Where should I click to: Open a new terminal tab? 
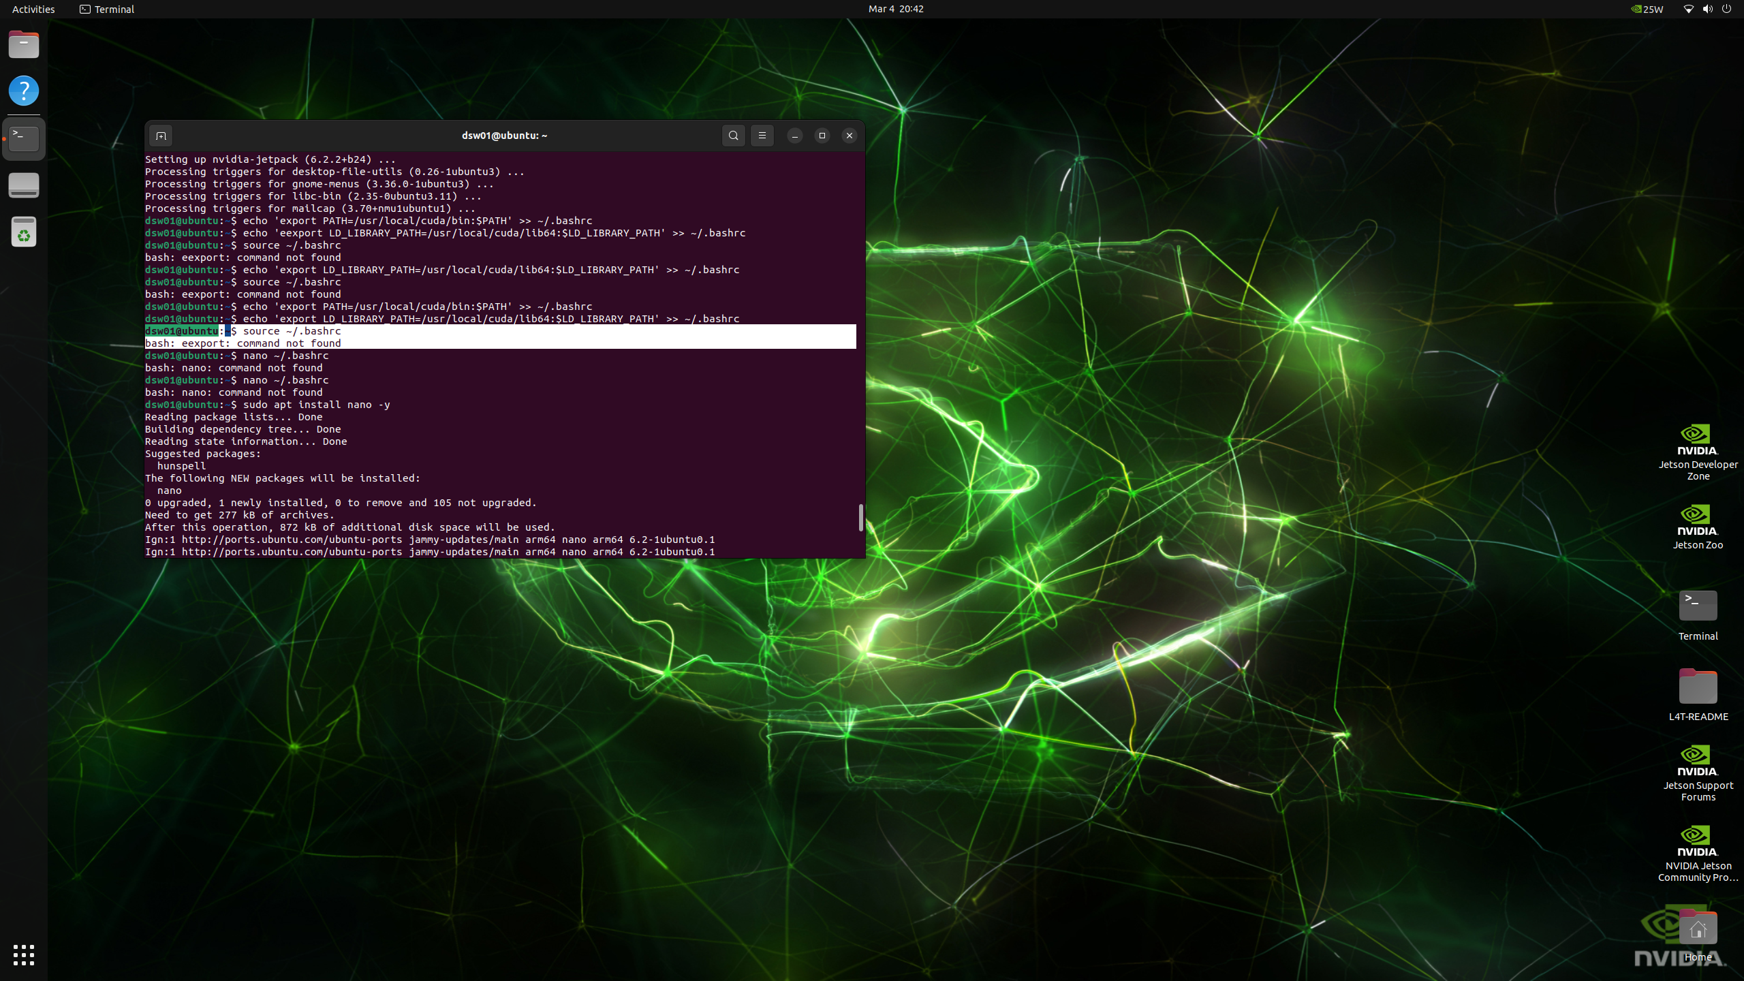pos(161,136)
